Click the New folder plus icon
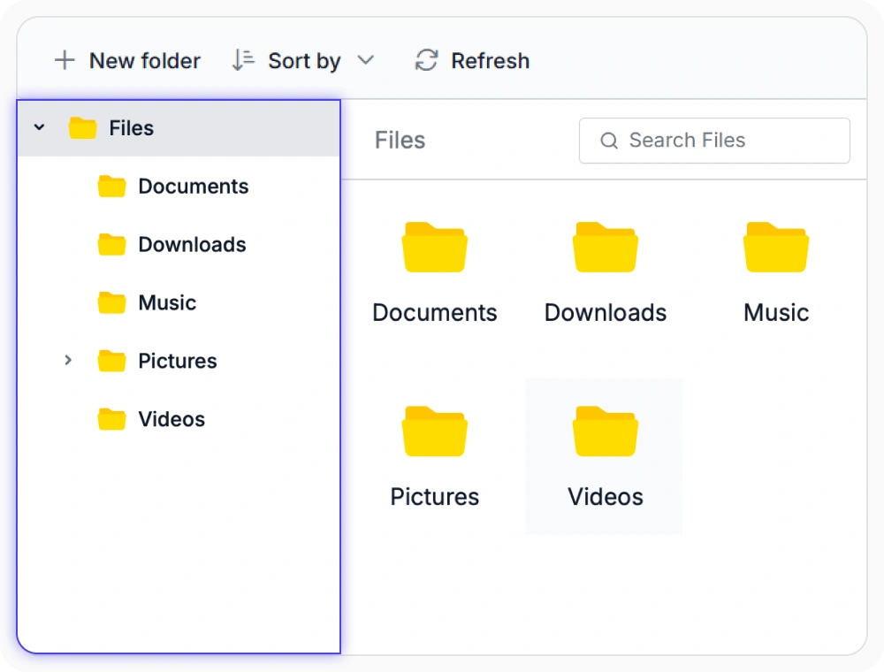 point(65,60)
